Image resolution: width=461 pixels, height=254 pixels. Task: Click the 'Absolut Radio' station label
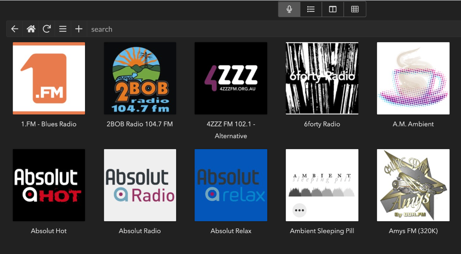click(x=140, y=231)
